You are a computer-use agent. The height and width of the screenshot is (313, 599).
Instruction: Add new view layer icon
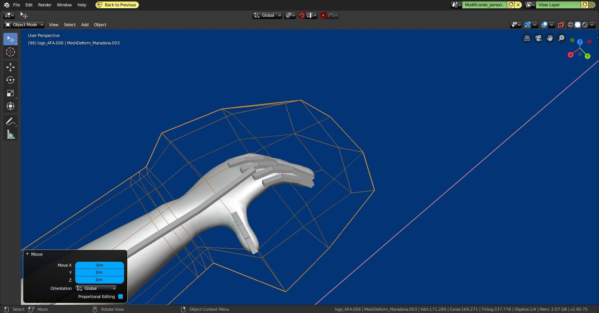(x=584, y=5)
